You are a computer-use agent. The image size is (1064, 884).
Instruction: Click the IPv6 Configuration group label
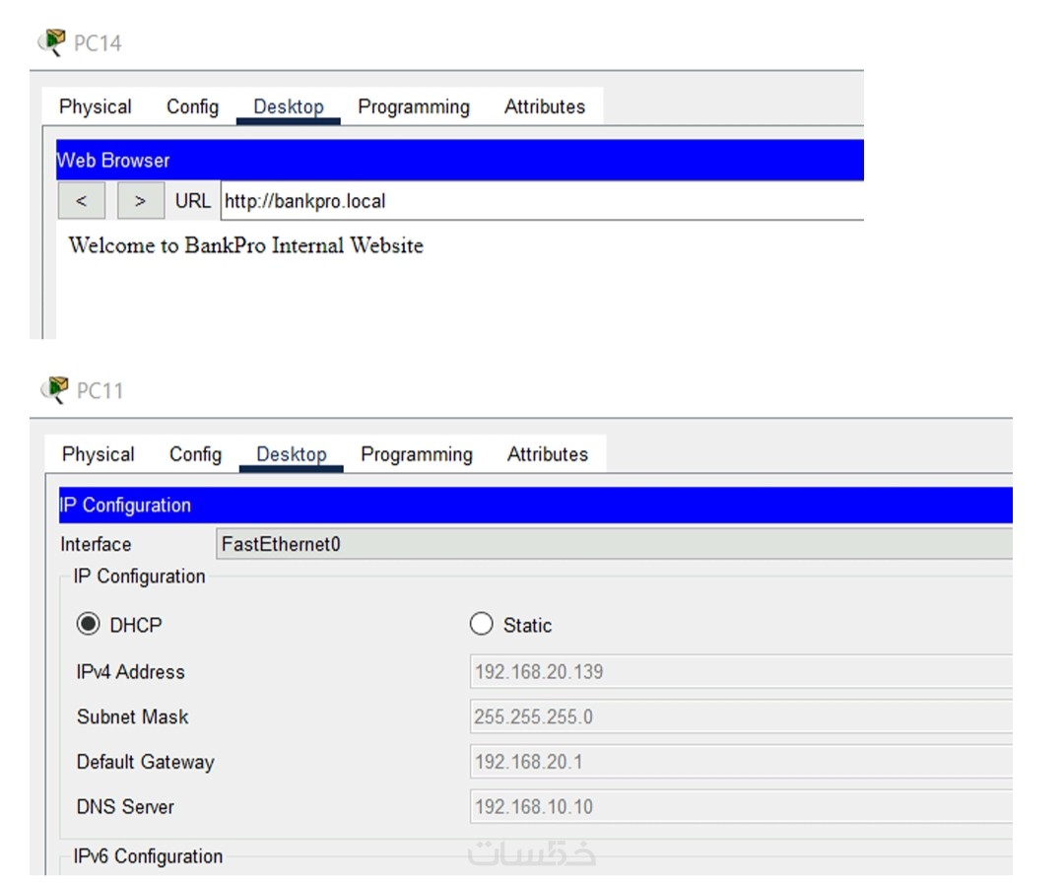click(148, 856)
